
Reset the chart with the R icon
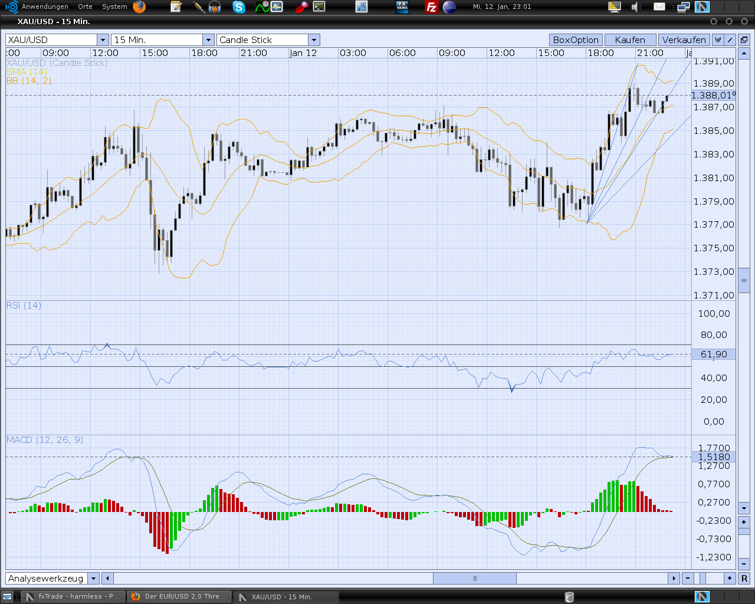point(743,578)
